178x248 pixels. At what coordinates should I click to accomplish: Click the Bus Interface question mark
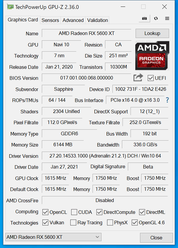pos(167,100)
